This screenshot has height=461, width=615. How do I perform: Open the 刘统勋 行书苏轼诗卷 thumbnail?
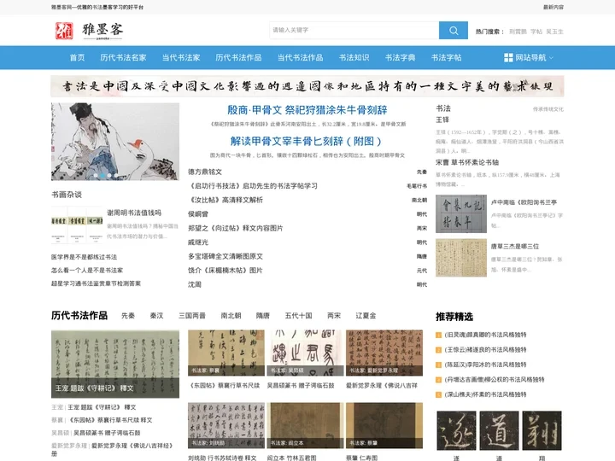(225, 425)
